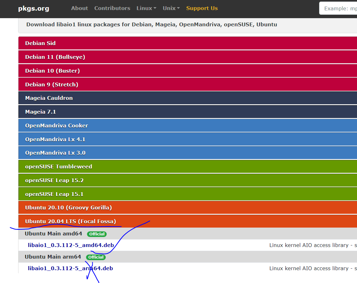The width and height of the screenshot is (357, 283).
Task: Expand the Mageia Cauldron section
Action: click(188, 98)
